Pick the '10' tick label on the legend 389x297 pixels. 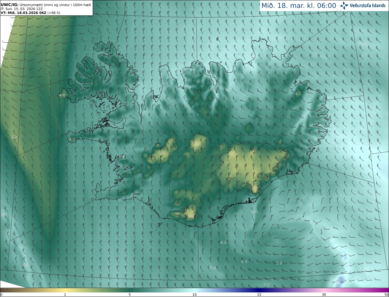(x=194, y=295)
